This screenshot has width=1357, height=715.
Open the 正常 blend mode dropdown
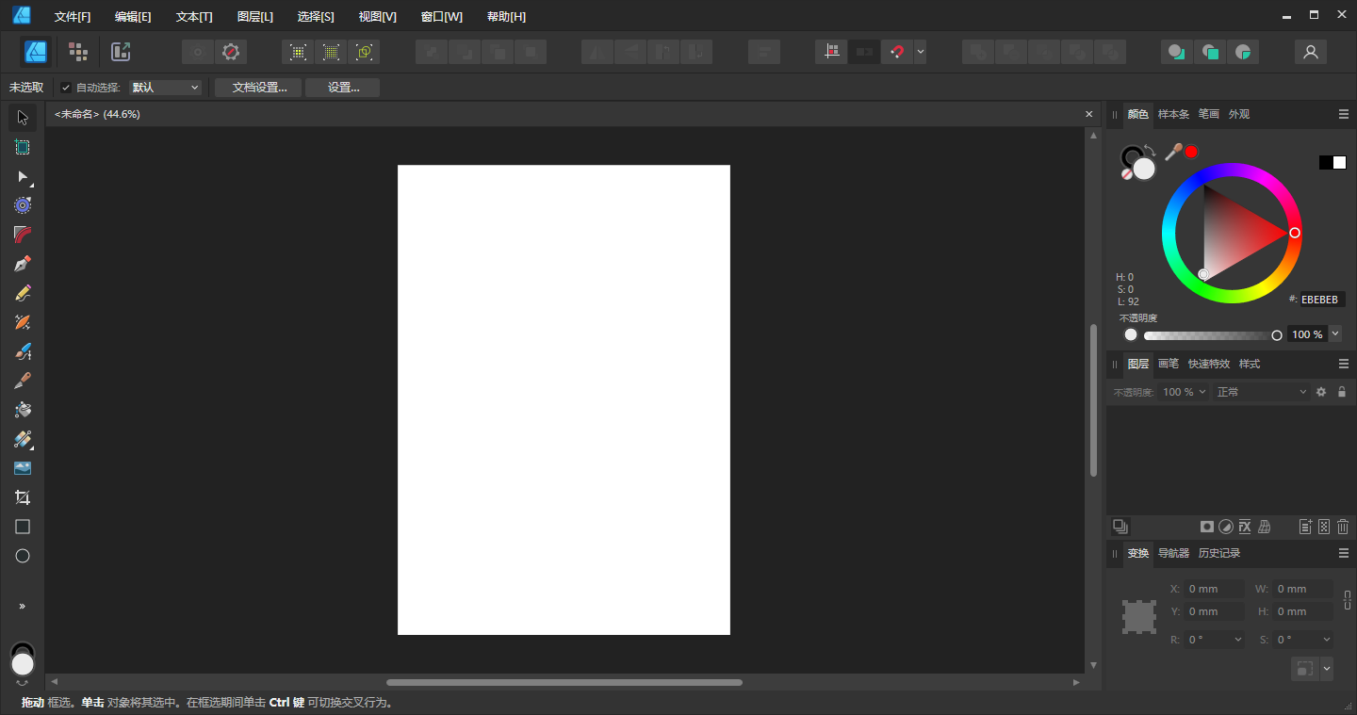(x=1261, y=392)
